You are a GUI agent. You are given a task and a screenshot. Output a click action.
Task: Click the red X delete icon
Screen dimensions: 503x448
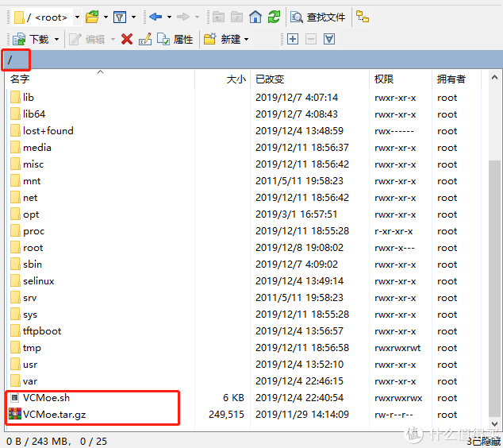coord(127,40)
